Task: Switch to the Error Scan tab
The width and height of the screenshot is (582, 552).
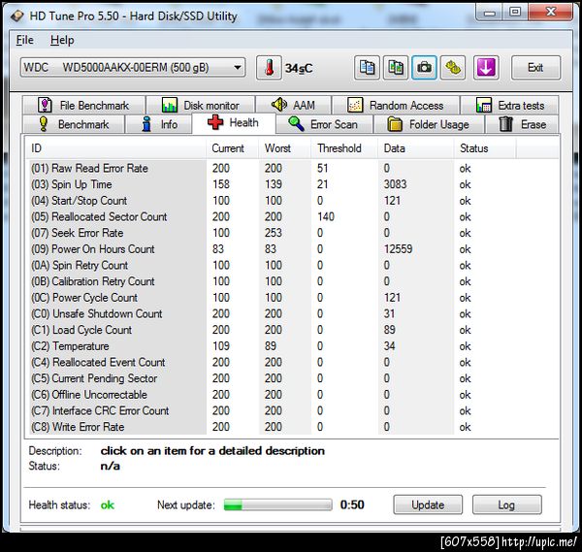Action: click(324, 124)
